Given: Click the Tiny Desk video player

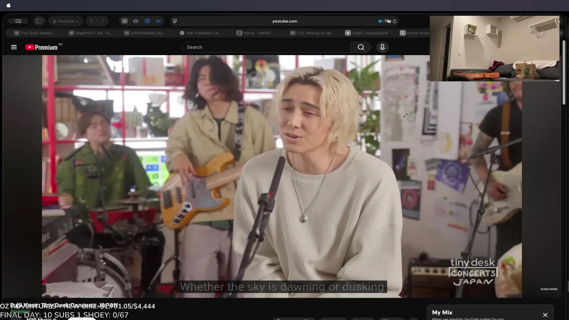Looking at the screenshot, I should 282,176.
